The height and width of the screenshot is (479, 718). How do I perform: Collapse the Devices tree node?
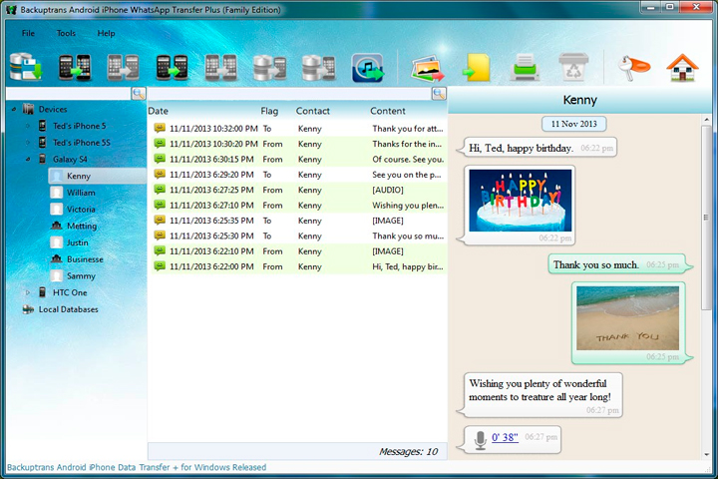click(14, 109)
